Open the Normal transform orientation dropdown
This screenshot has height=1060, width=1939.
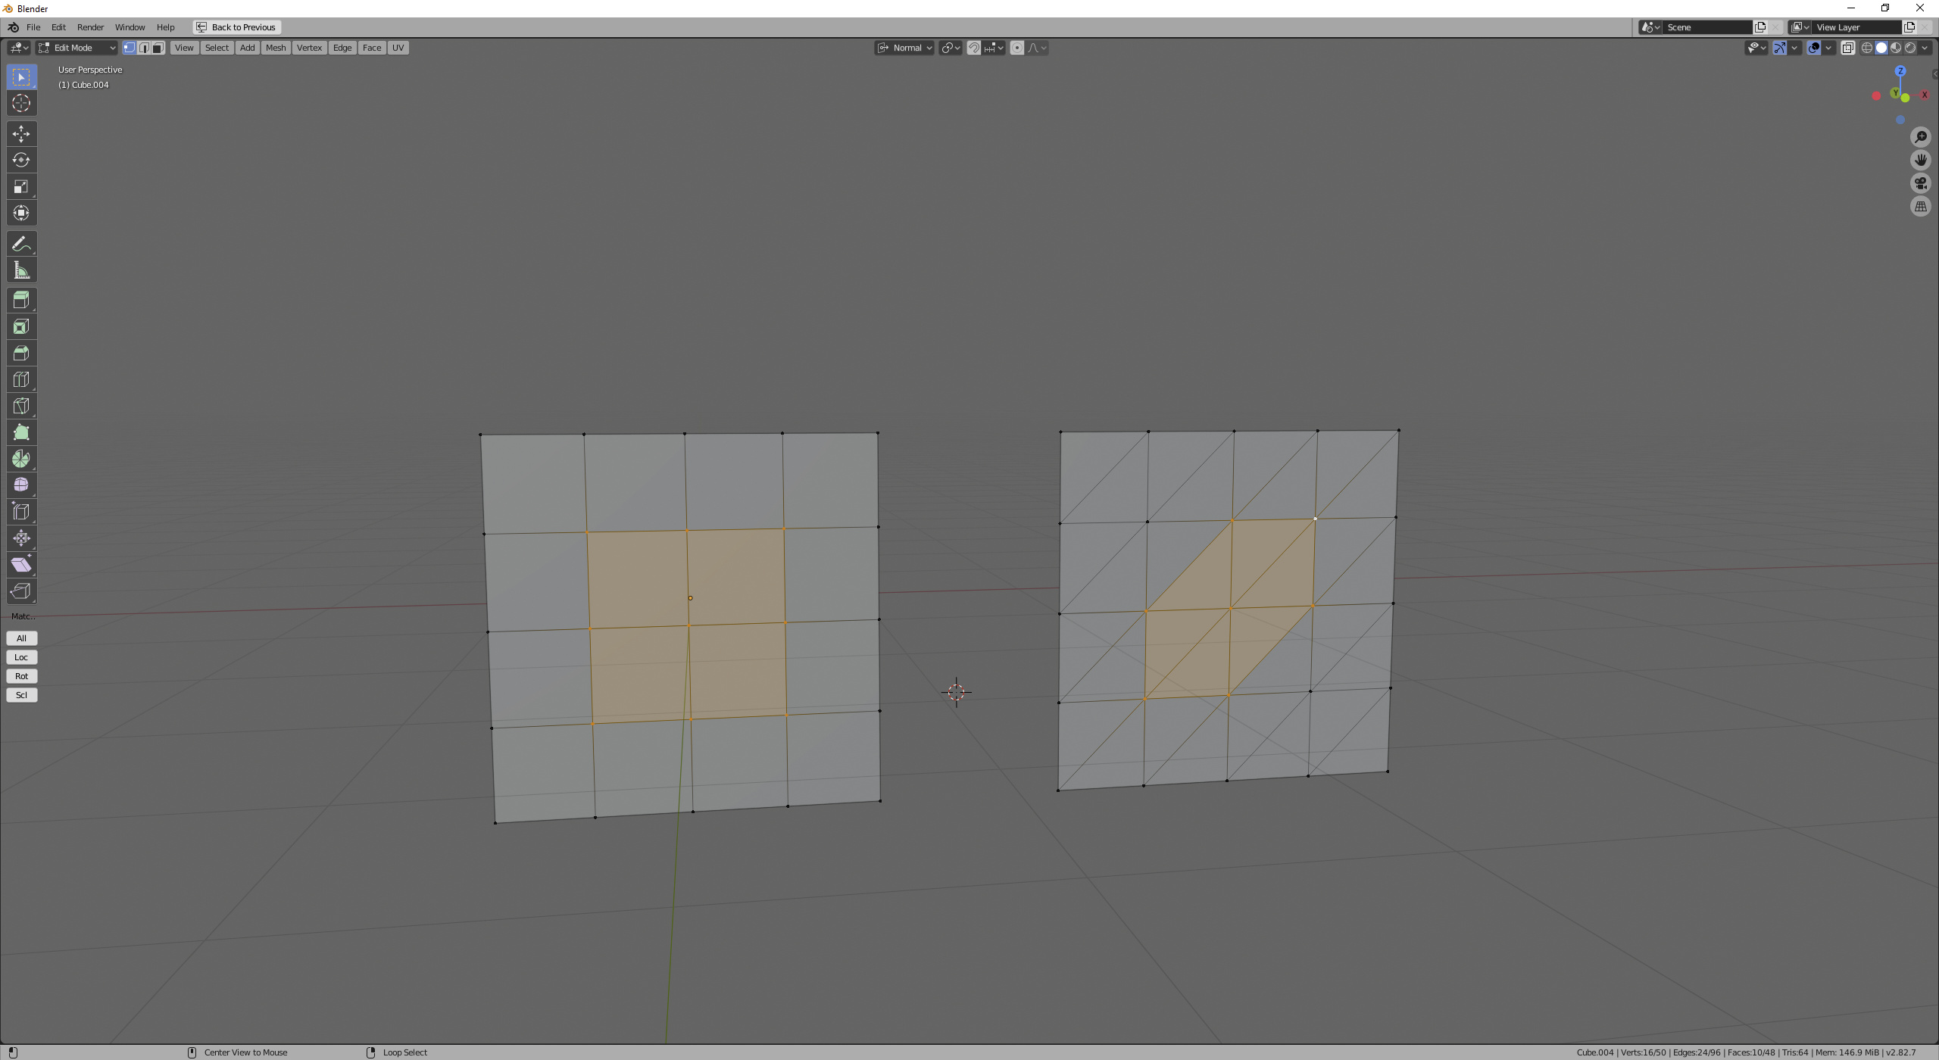tap(905, 47)
